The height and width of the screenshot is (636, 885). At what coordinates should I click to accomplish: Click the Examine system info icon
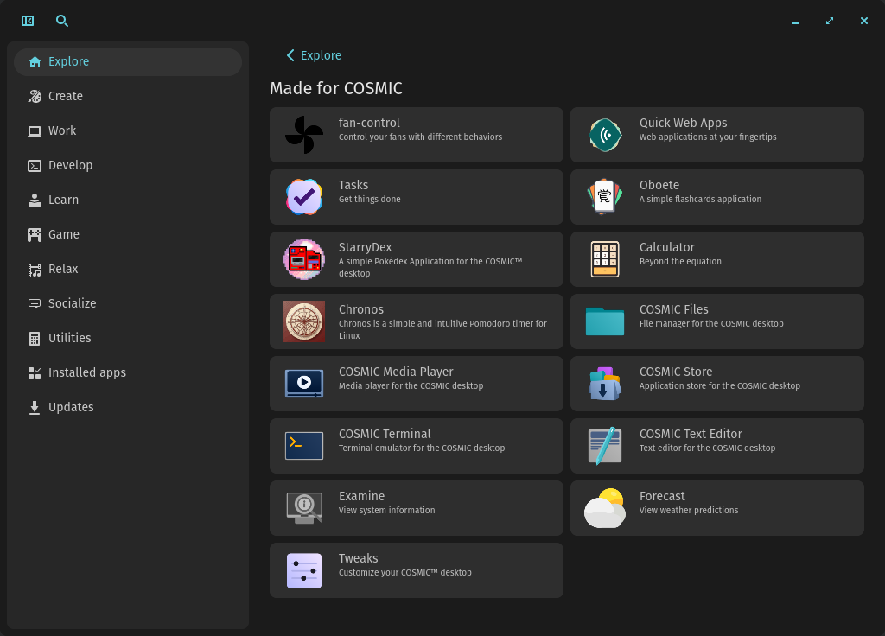(303, 508)
